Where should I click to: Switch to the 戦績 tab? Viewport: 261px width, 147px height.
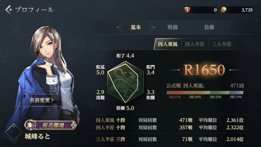click(x=173, y=27)
